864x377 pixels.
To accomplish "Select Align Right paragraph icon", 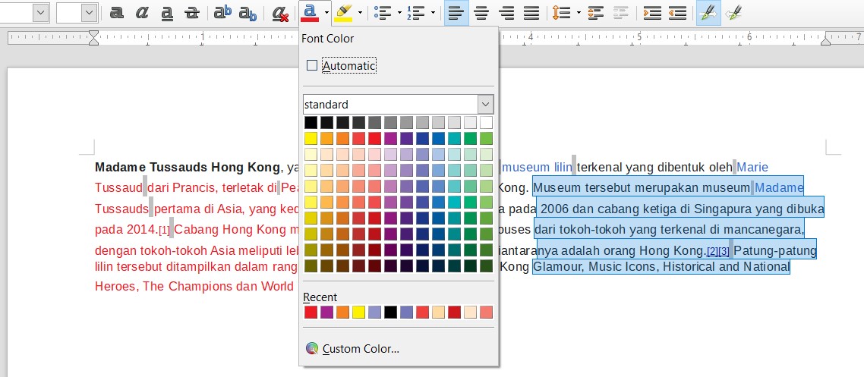I will [506, 13].
